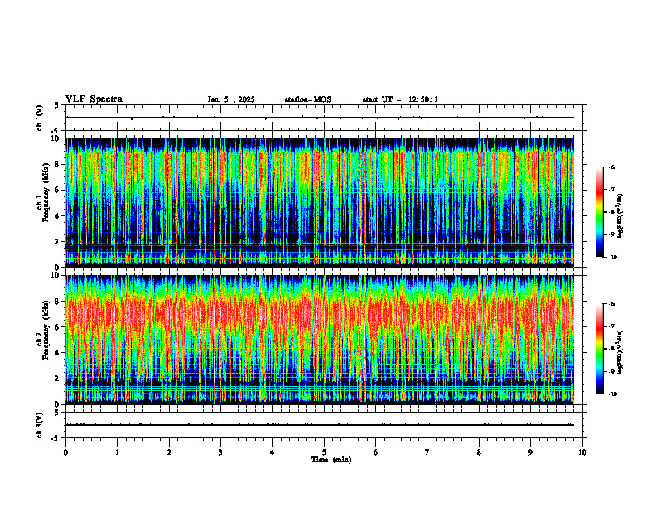Click the "VLF Spectra" title text

[94, 99]
